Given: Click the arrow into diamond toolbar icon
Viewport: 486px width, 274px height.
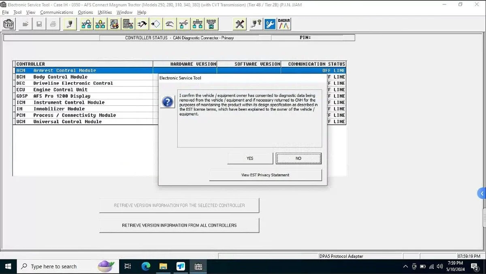Looking at the screenshot, I should [x=156, y=24].
